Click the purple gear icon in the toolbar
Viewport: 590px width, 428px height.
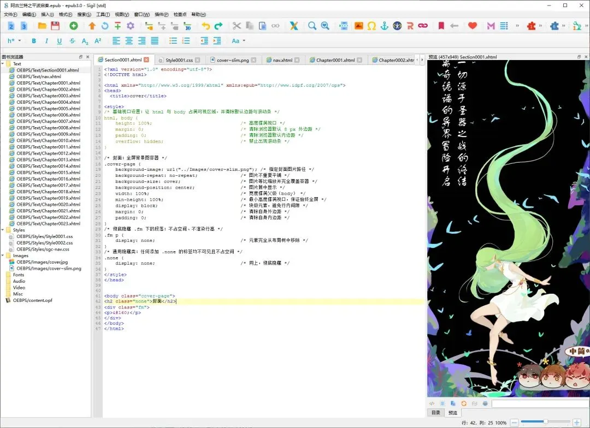click(131, 26)
